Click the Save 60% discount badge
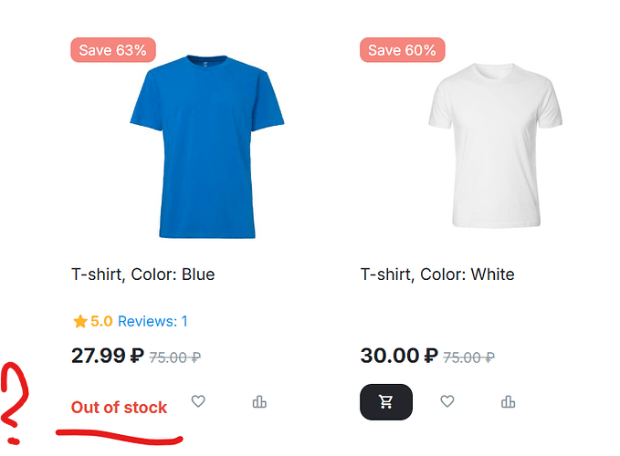Viewport: 620px width, 456px height. 402,50
